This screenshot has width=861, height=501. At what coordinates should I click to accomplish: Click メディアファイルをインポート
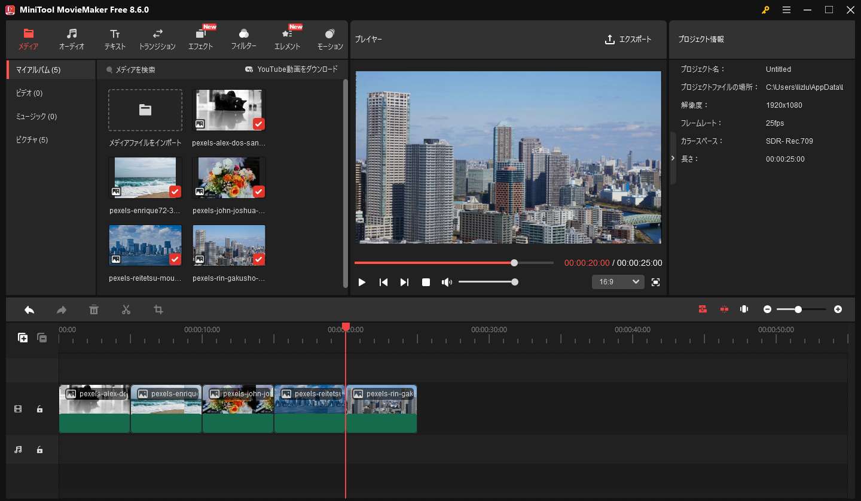(x=145, y=110)
